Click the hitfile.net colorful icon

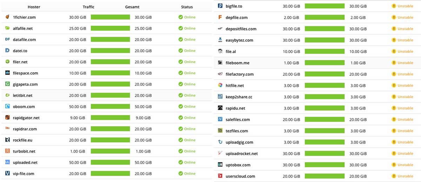(x=220, y=85)
